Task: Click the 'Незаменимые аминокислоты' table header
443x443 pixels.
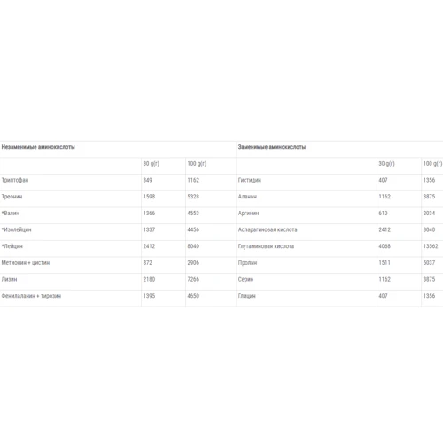Action: [38, 147]
